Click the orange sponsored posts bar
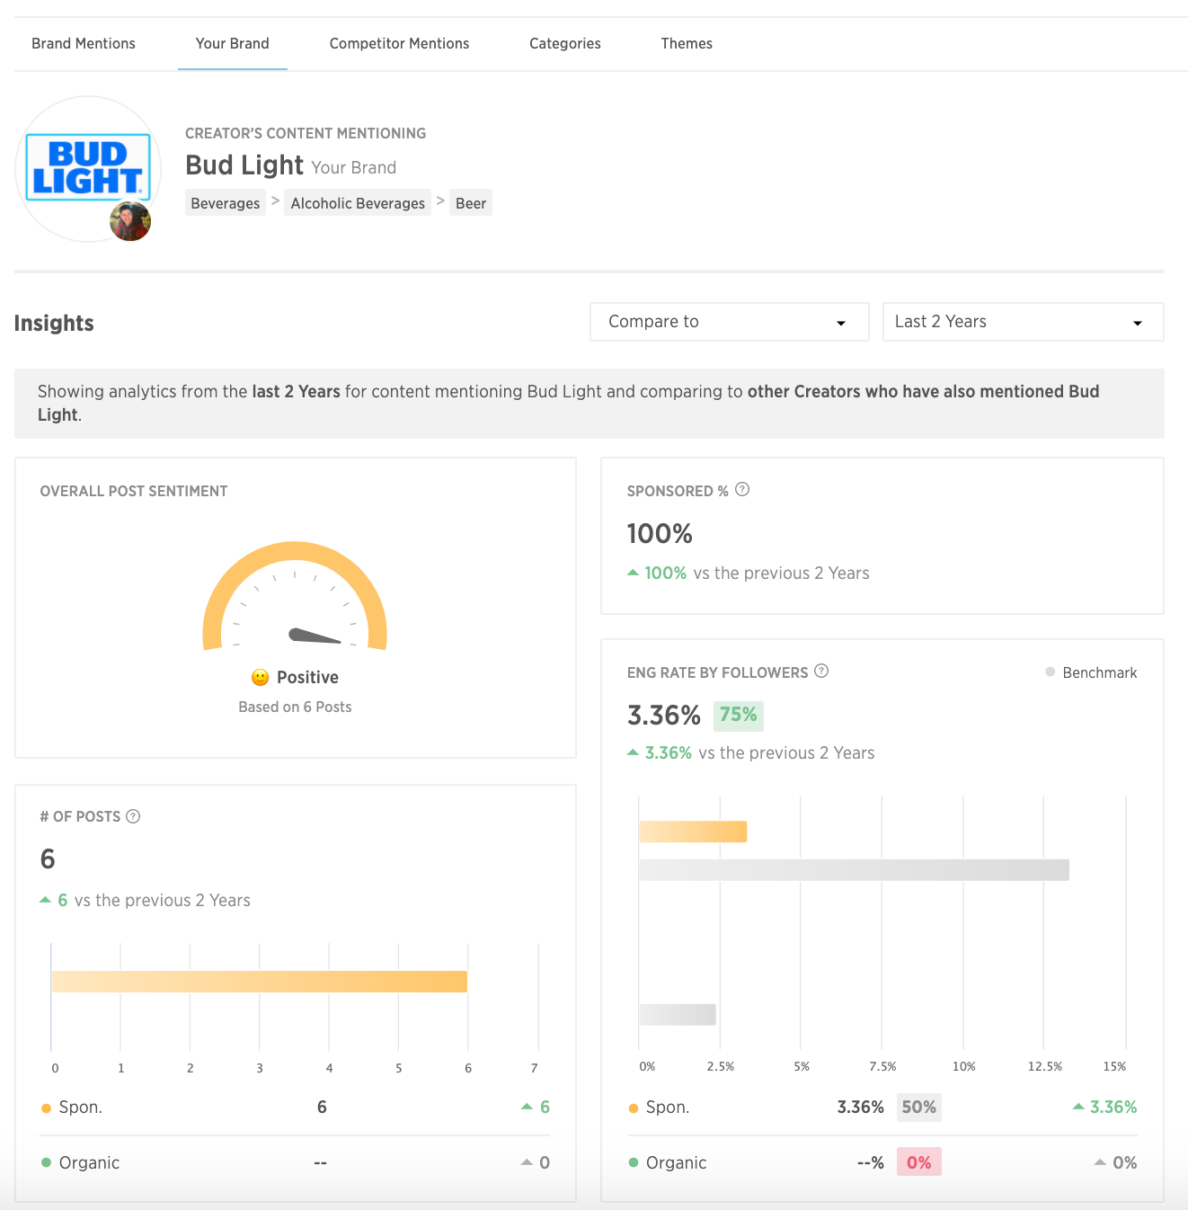The height and width of the screenshot is (1210, 1188). (259, 982)
